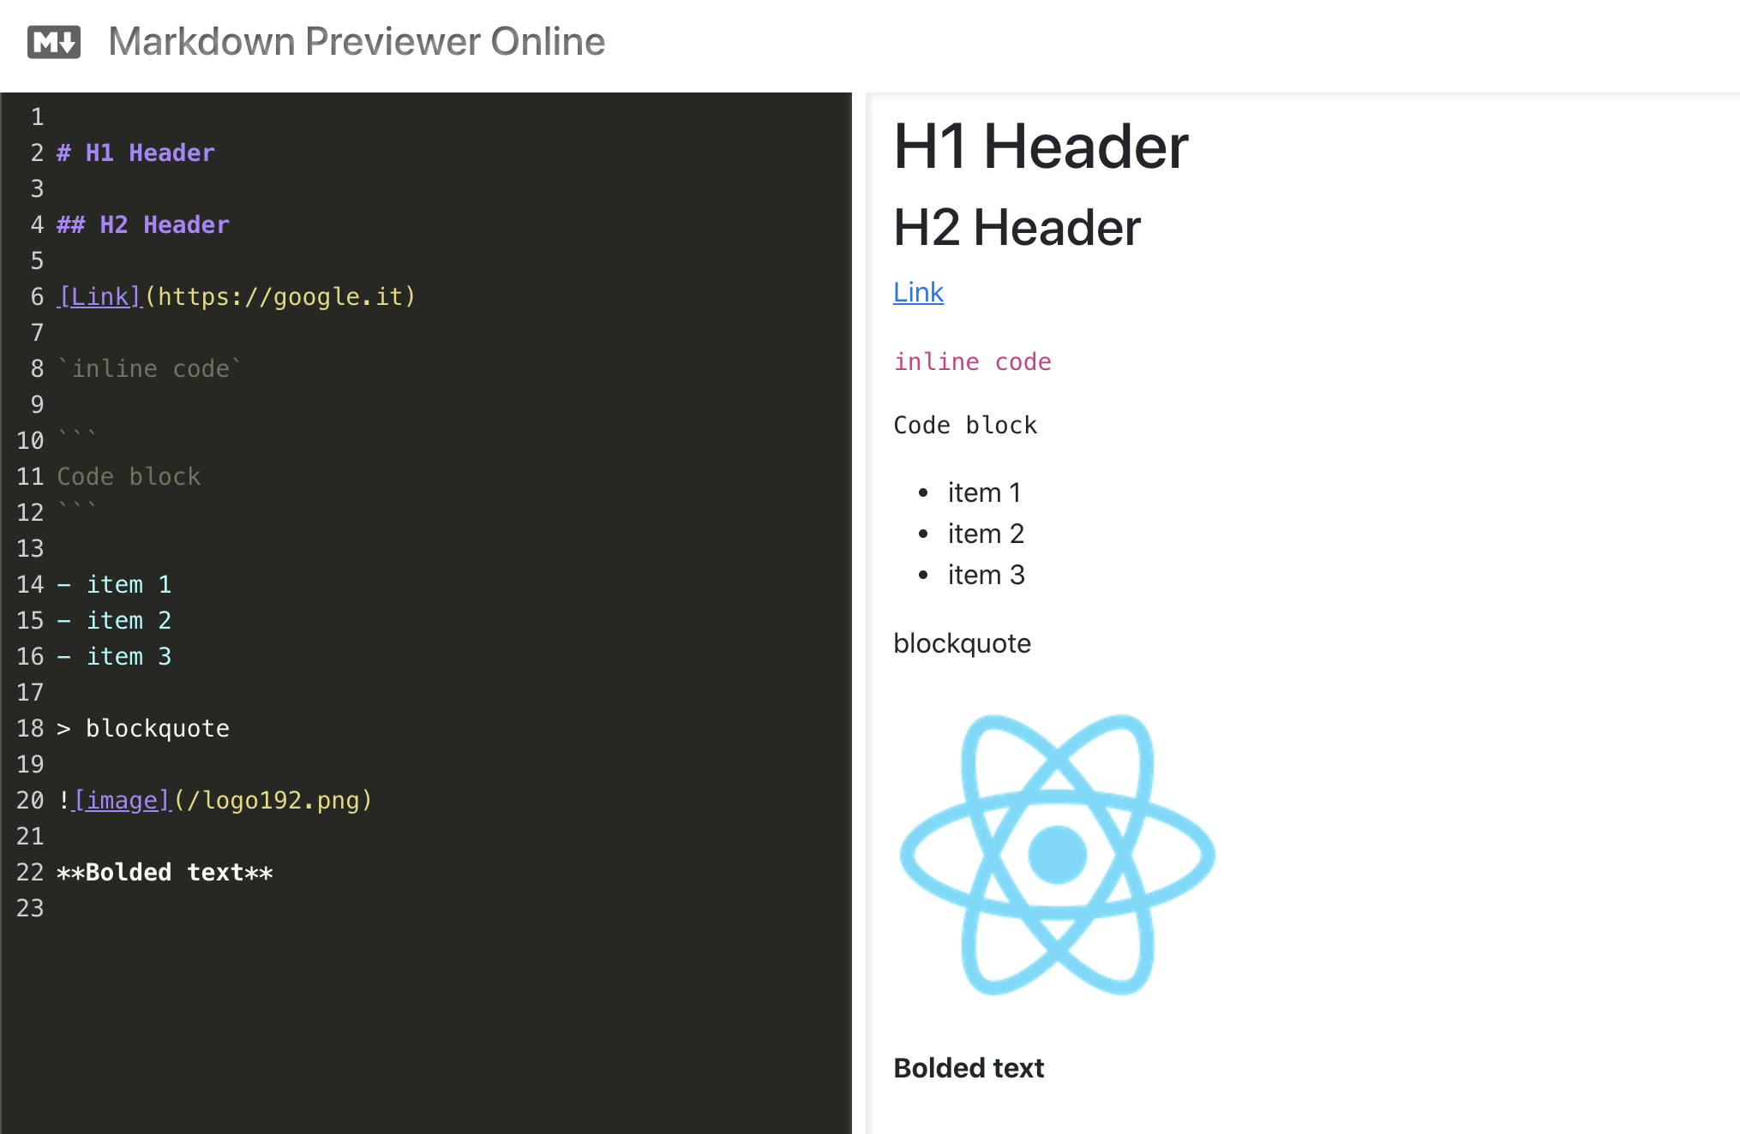Click the H1 Header in preview
The height and width of the screenshot is (1134, 1740).
click(x=1041, y=146)
